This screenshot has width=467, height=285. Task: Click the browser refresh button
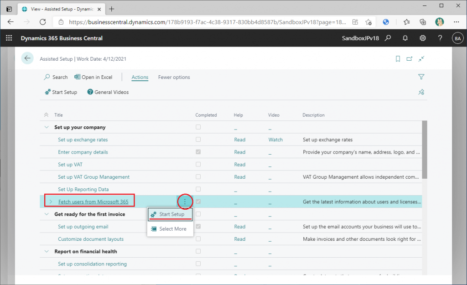pyautogui.click(x=43, y=22)
